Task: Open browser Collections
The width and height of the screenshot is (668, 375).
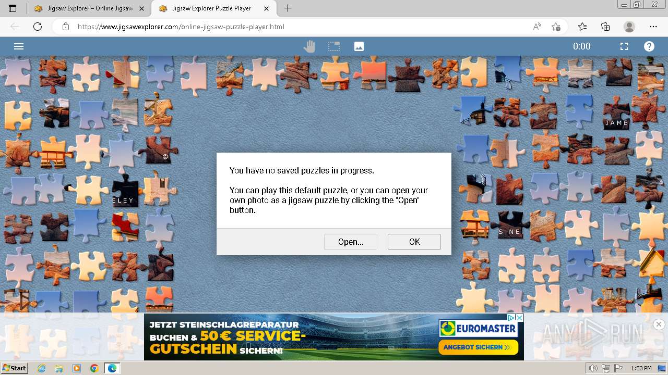Action: tap(606, 27)
